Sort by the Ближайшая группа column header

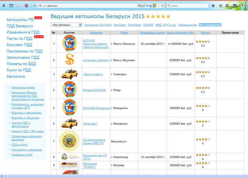[153, 33]
